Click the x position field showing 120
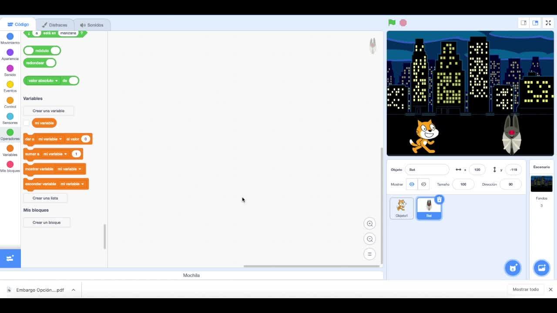Screen dimensions: 557x313 [477, 170]
